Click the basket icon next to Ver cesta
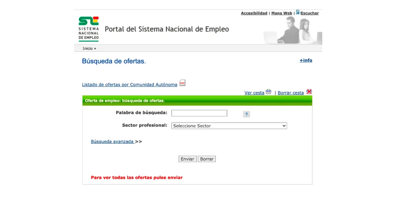397x198 pixels. pos(269,92)
